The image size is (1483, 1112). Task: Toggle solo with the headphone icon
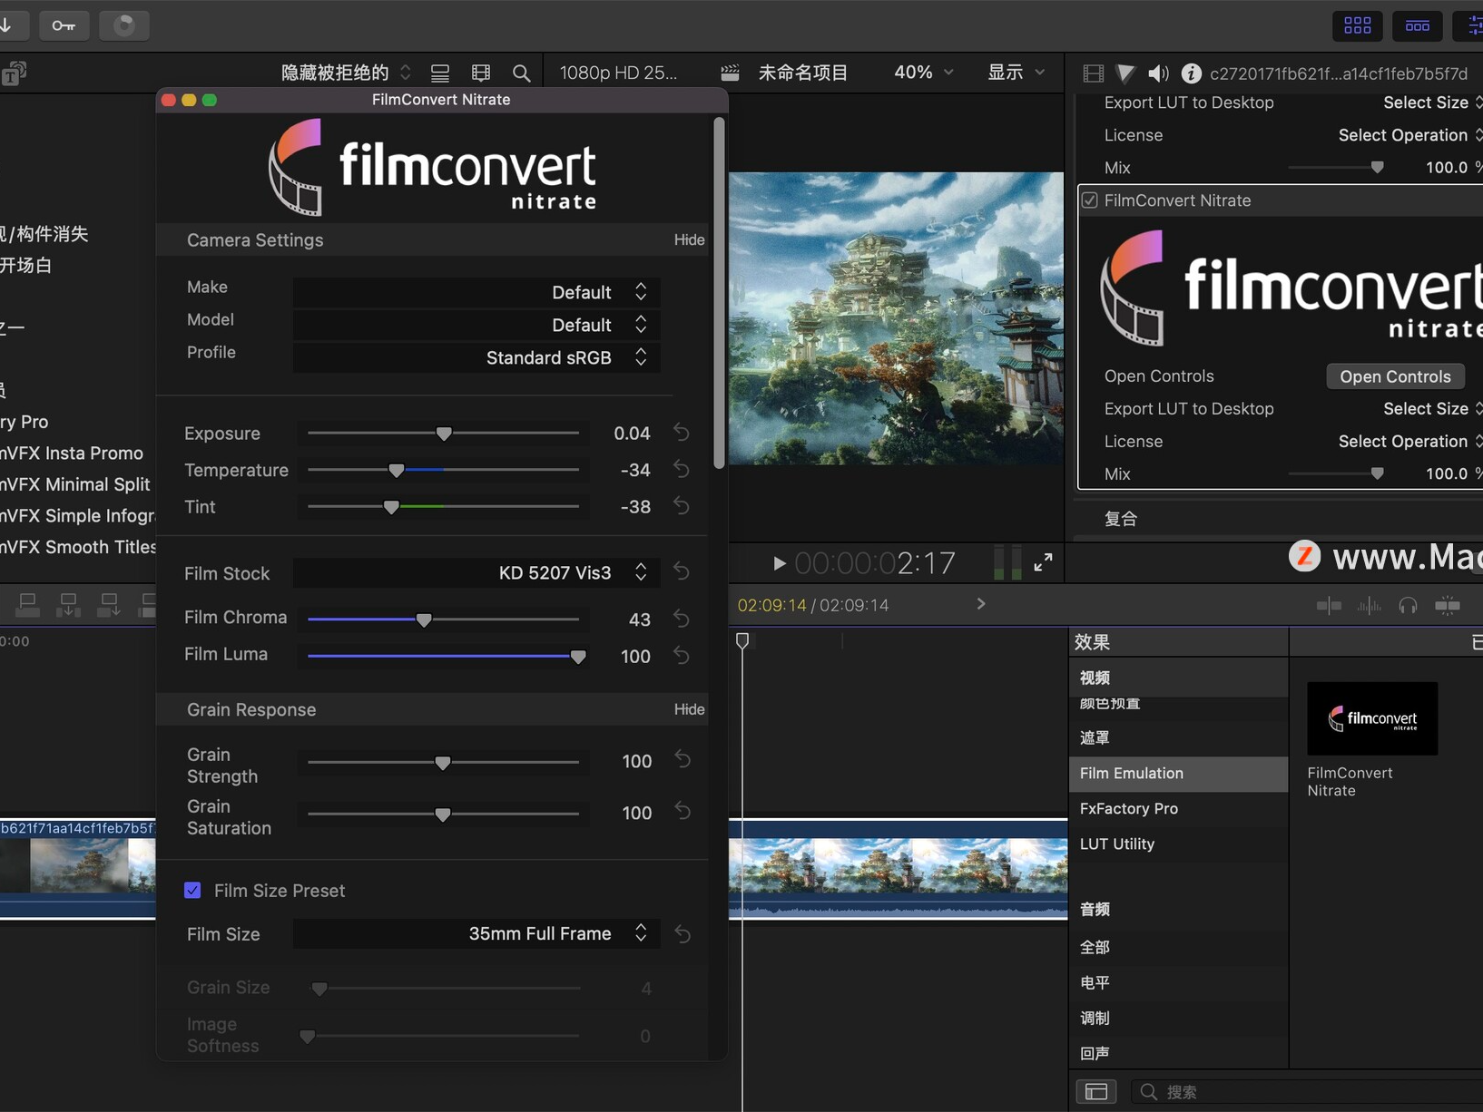tap(1409, 605)
